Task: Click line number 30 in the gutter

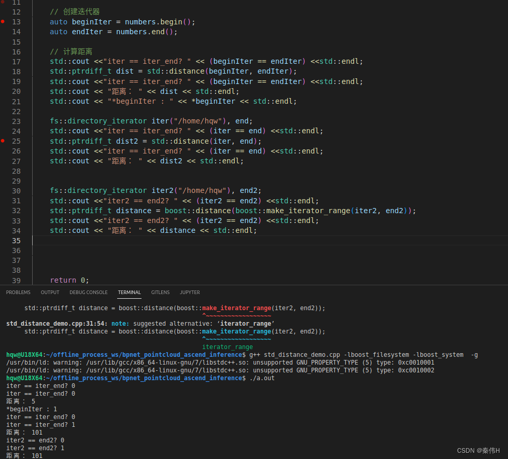Action: [x=16, y=191]
